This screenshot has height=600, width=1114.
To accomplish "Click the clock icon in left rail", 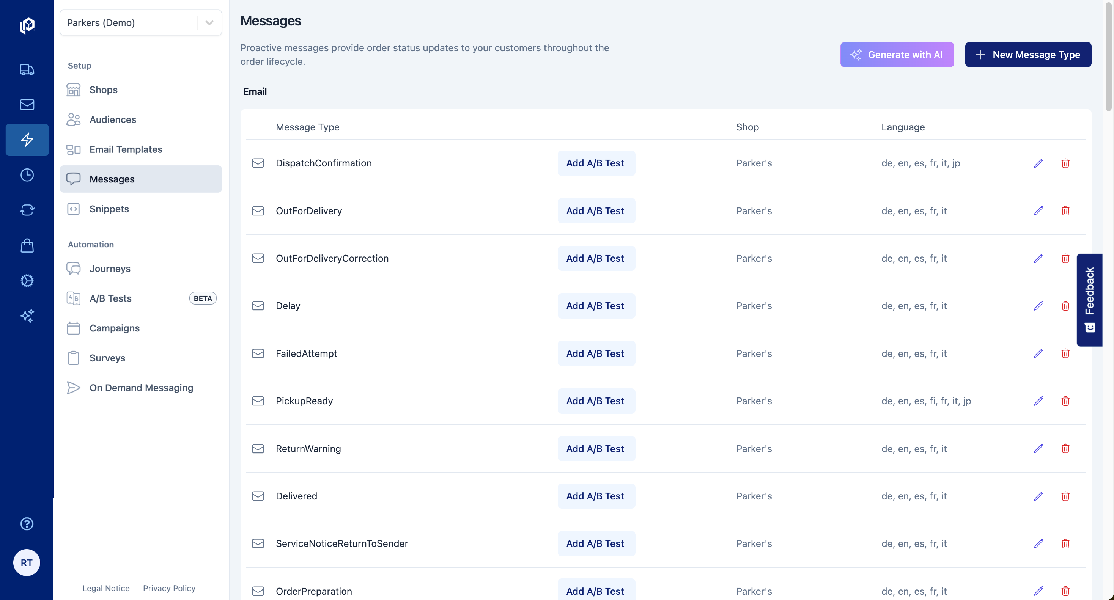I will (x=27, y=175).
